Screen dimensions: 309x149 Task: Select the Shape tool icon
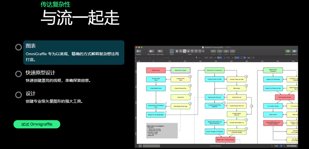[181, 51]
